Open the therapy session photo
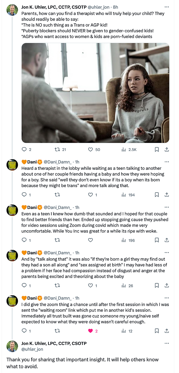 [95, 93]
